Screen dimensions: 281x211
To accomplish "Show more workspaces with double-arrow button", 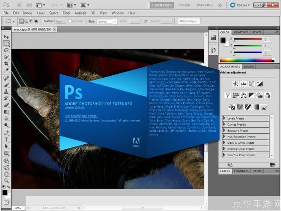I will 220,5.
